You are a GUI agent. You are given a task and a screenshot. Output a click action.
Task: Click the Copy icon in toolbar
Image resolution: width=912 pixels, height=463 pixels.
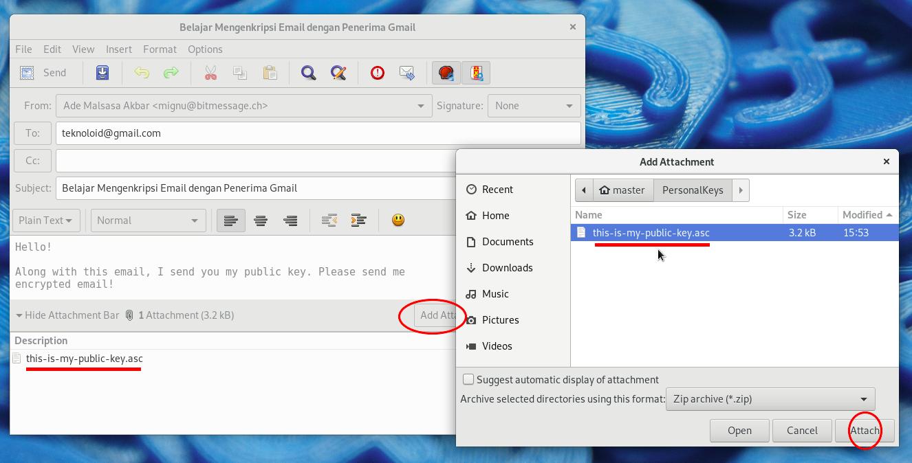tap(240, 73)
